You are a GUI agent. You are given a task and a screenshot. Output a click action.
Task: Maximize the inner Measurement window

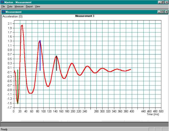tap(162, 12)
